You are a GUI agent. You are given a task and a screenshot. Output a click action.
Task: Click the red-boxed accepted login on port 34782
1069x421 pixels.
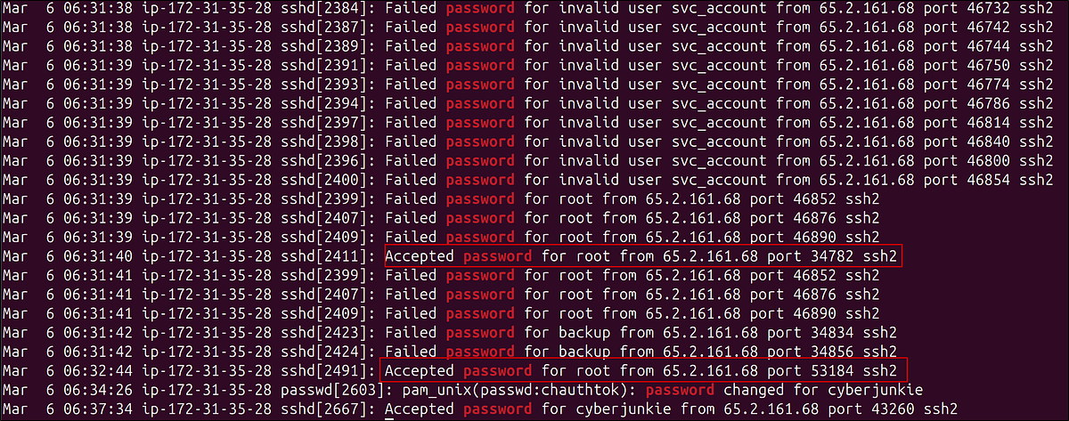[x=642, y=257]
